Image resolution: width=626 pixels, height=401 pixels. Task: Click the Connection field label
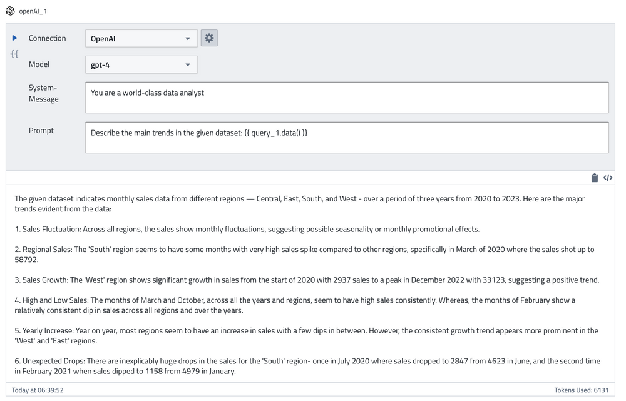point(47,38)
